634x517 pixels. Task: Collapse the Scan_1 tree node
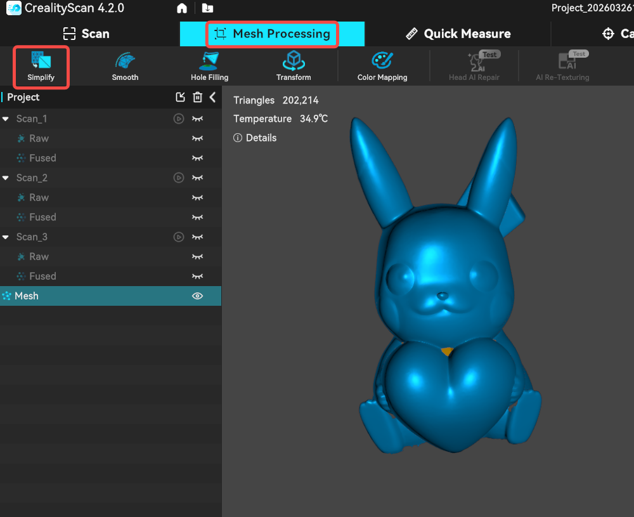click(6, 119)
